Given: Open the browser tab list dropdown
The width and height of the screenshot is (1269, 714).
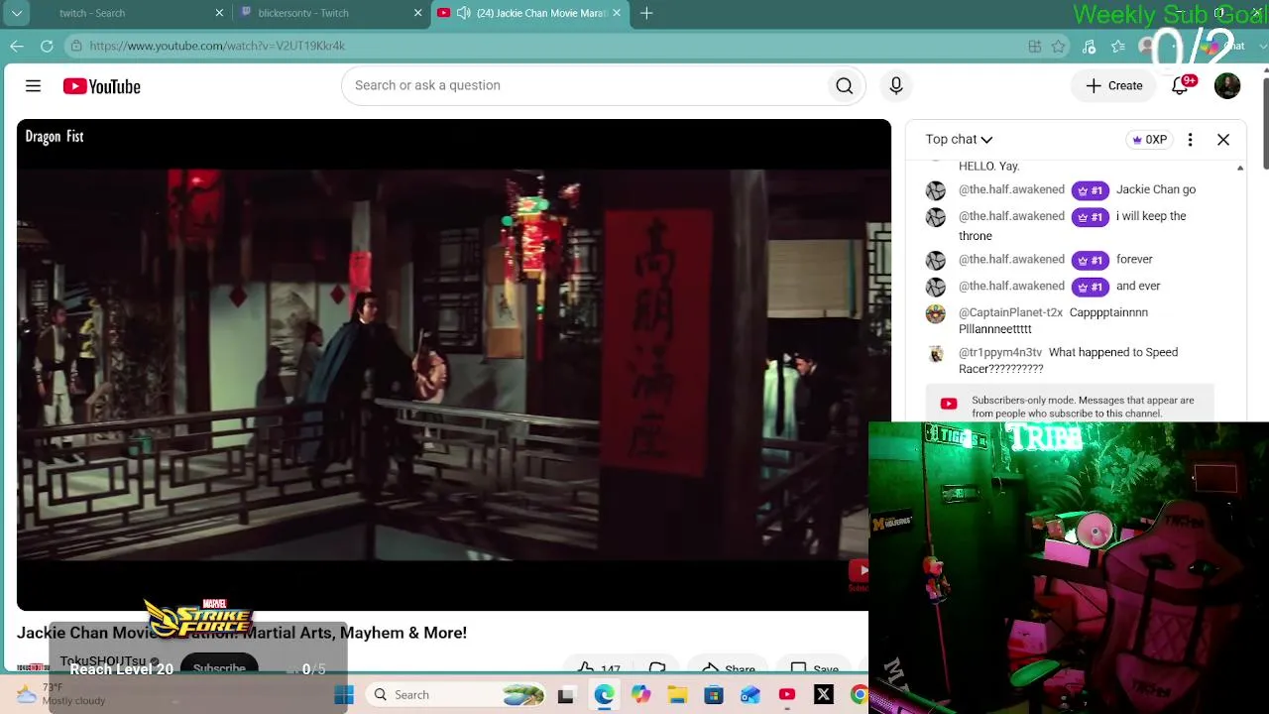Looking at the screenshot, I should click(x=17, y=13).
